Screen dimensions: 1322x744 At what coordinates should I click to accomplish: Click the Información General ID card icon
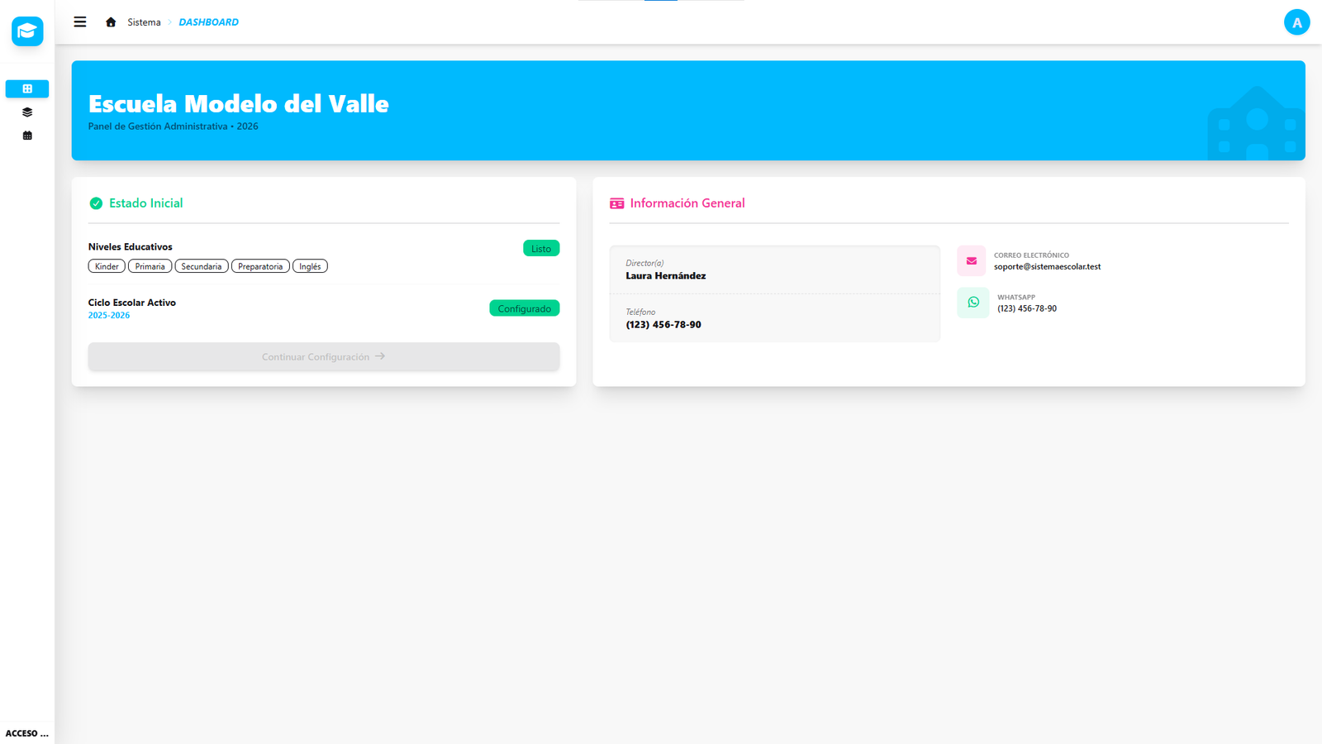[x=617, y=203]
